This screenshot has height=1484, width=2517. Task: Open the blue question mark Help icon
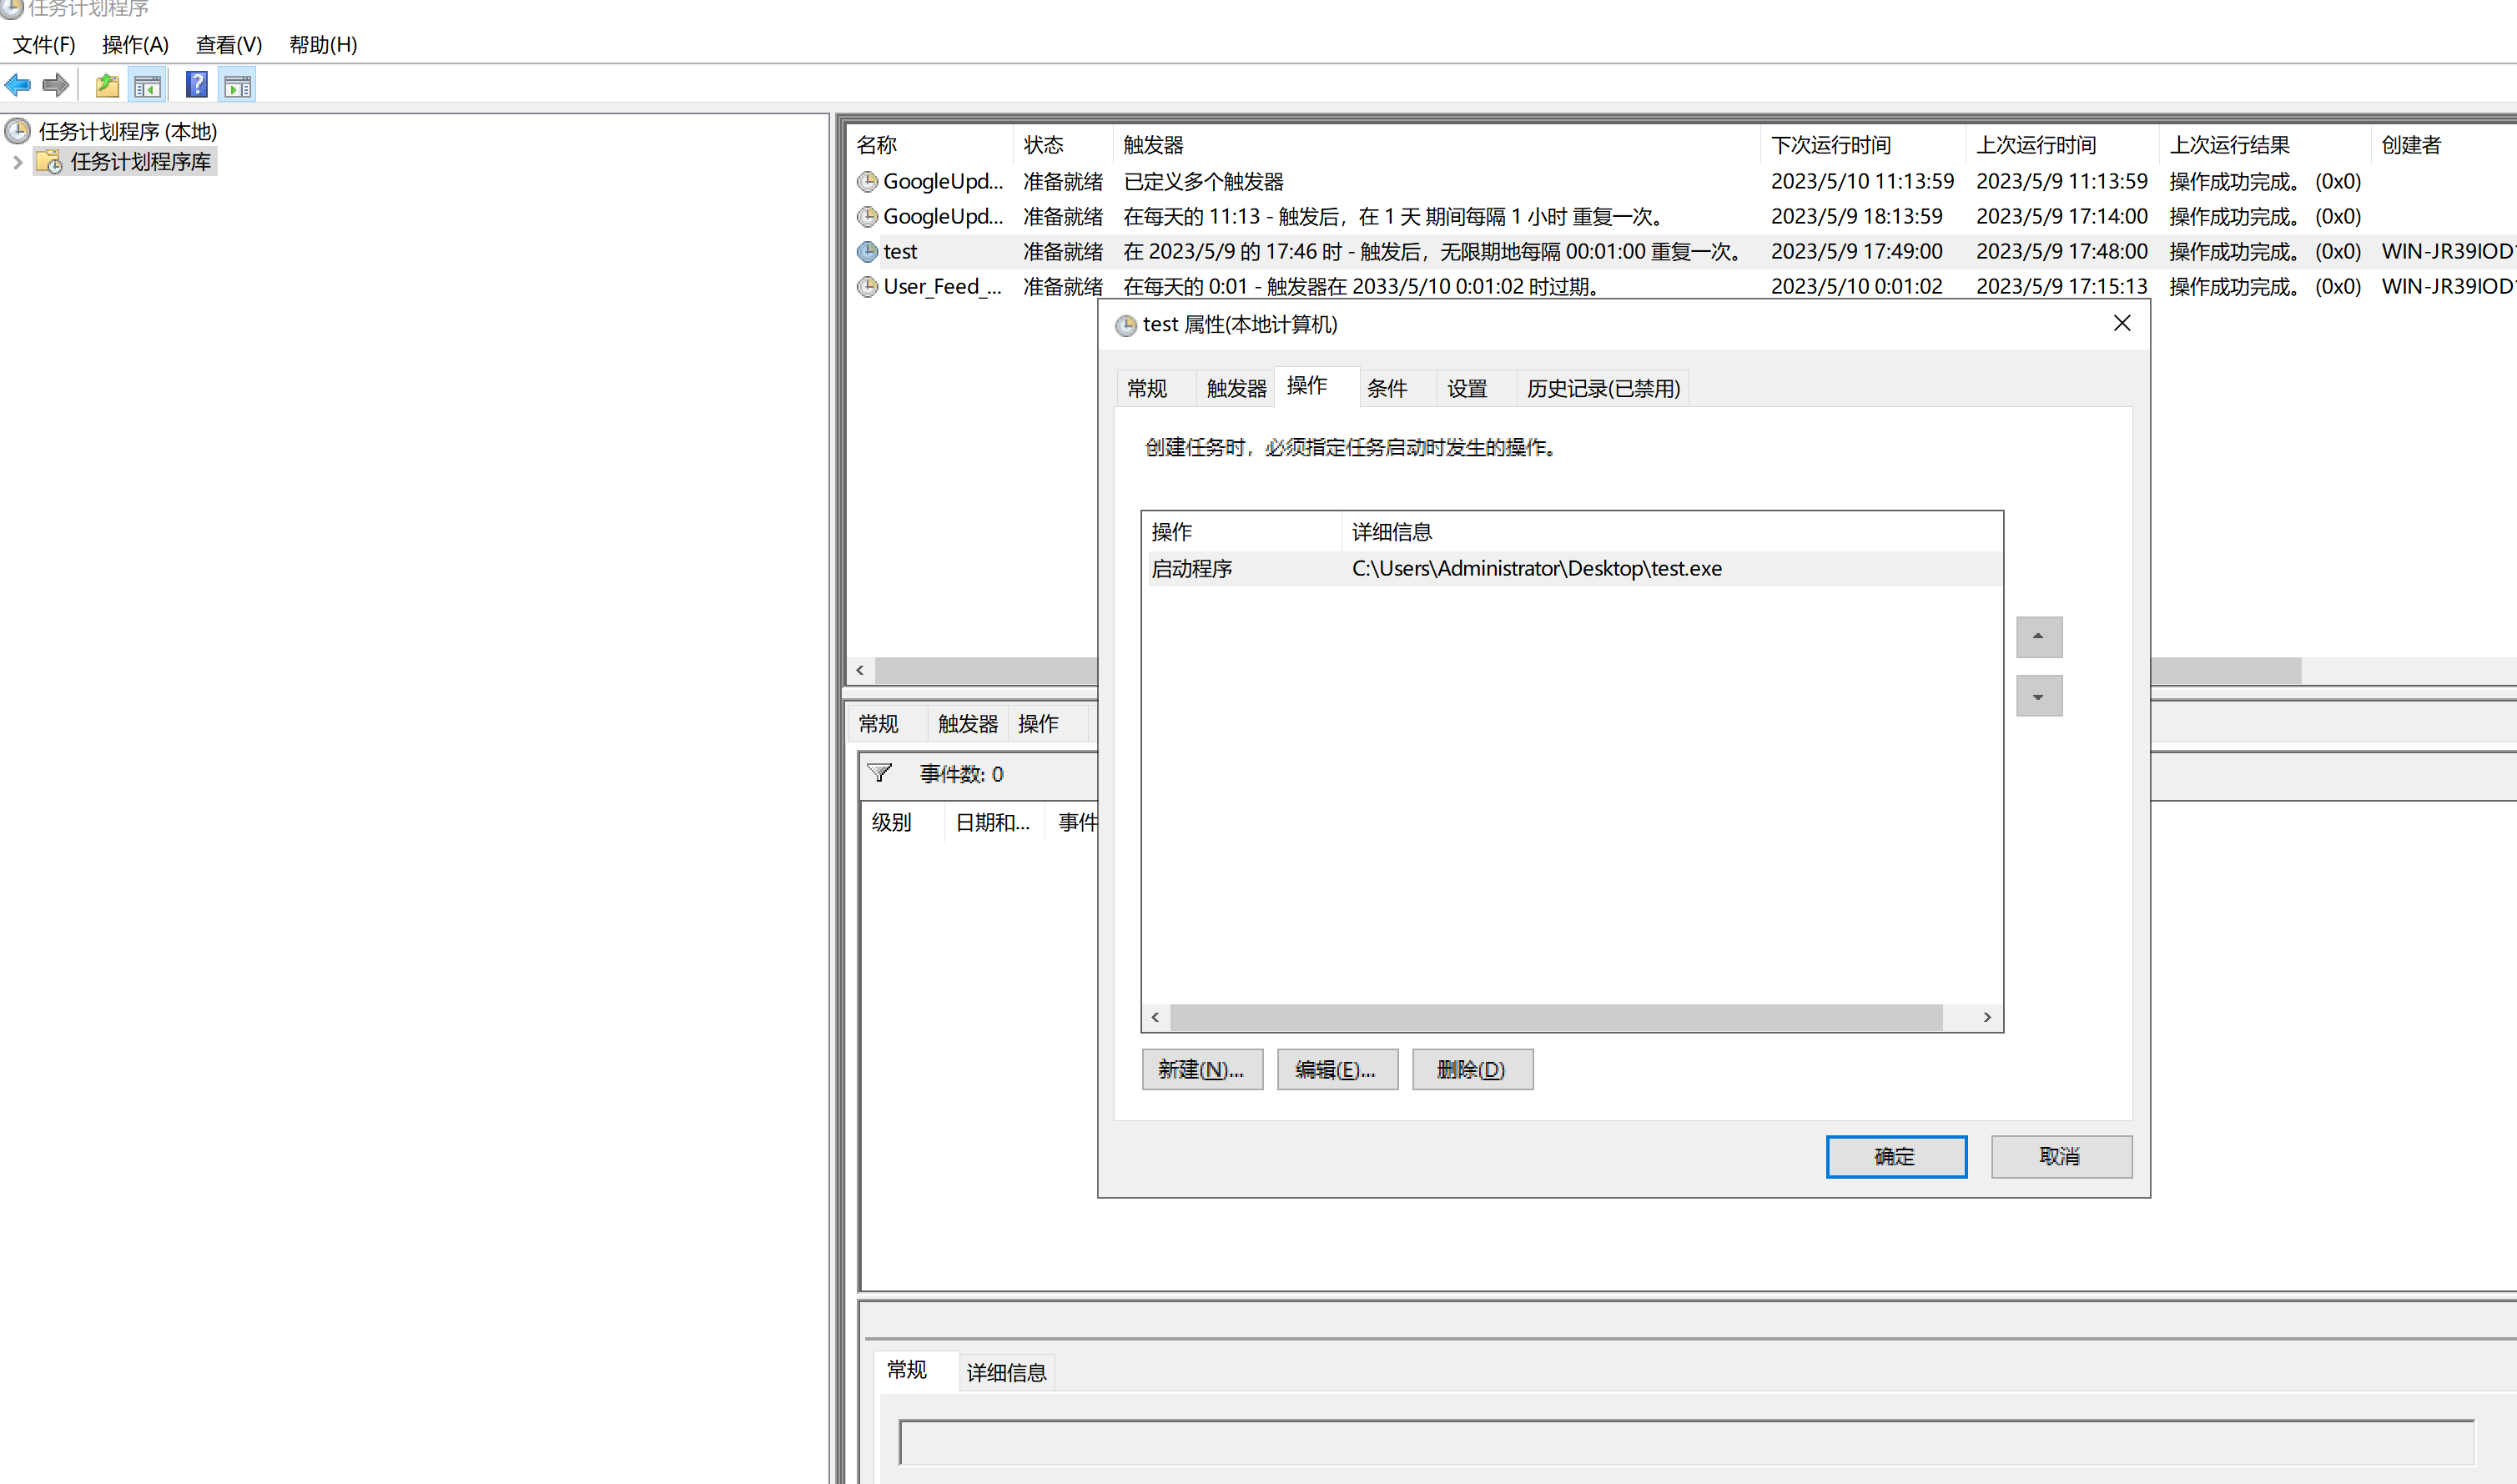coord(197,86)
